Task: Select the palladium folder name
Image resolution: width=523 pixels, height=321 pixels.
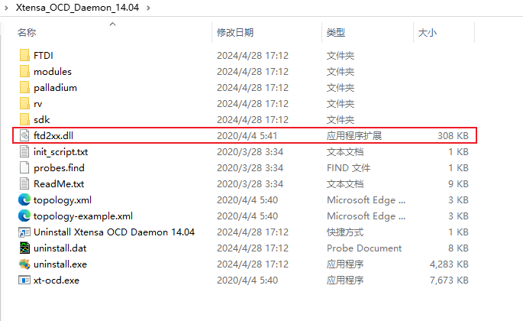Action: [56, 88]
